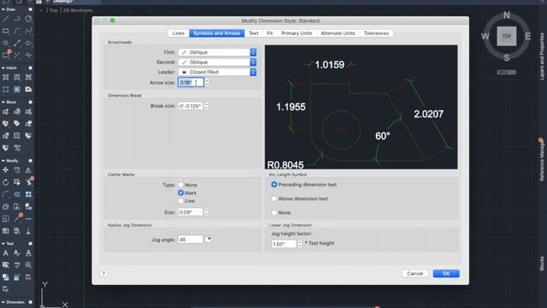Click the Center Marks size stepper
Viewport: 547px width, 308px height.
coord(207,212)
